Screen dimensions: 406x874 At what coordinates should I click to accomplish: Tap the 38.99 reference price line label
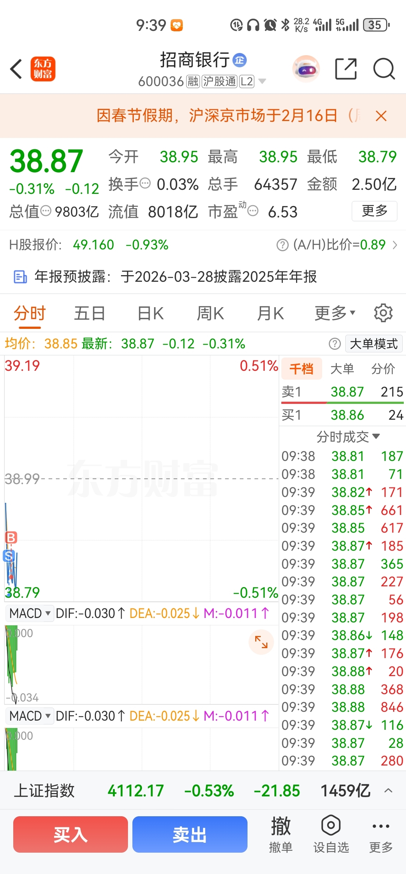(x=22, y=479)
